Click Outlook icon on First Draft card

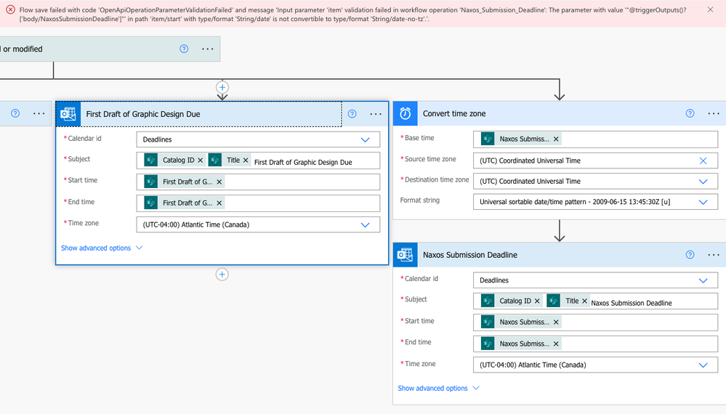tap(68, 114)
